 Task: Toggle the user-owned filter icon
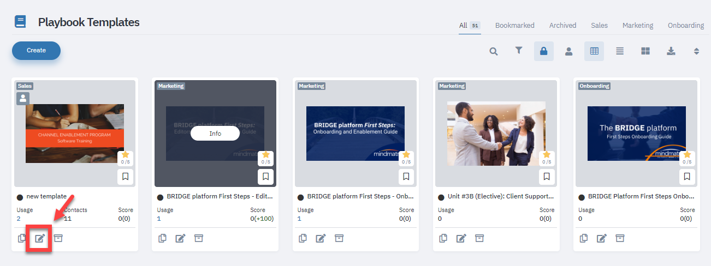pyautogui.click(x=568, y=51)
